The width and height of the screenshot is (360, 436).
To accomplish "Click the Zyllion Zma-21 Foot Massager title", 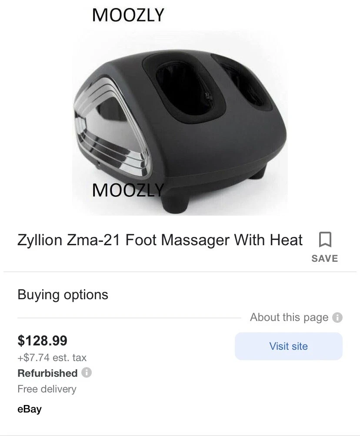I will 160,240.
